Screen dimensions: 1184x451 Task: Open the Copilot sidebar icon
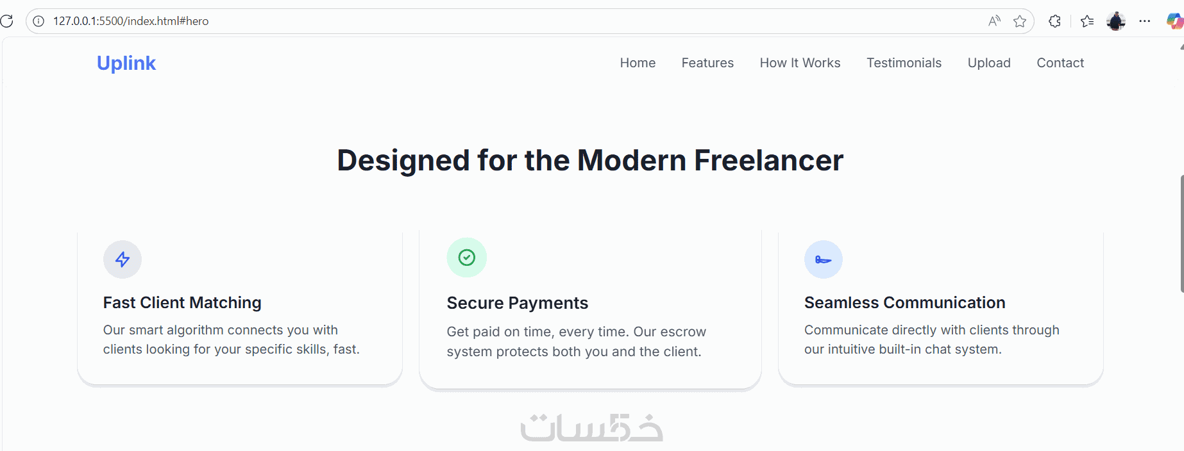(x=1174, y=21)
